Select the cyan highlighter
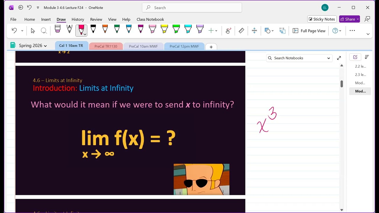Screen dimensions: 379x213 188,29
